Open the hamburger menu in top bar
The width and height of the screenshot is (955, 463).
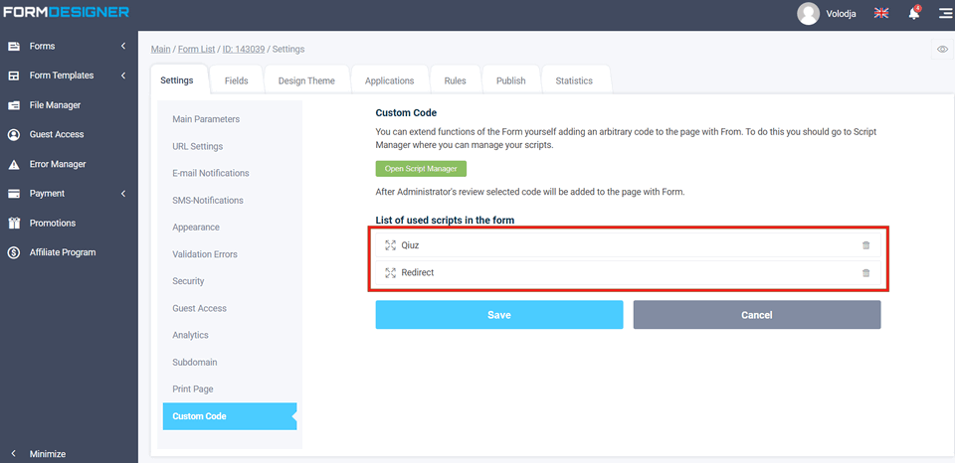[944, 13]
